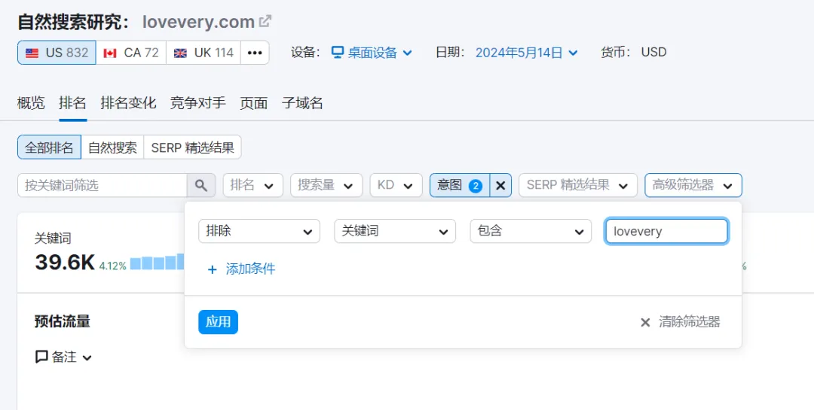This screenshot has width=814, height=410.
Task: Open the more countries ellipsis menu
Action: (255, 53)
